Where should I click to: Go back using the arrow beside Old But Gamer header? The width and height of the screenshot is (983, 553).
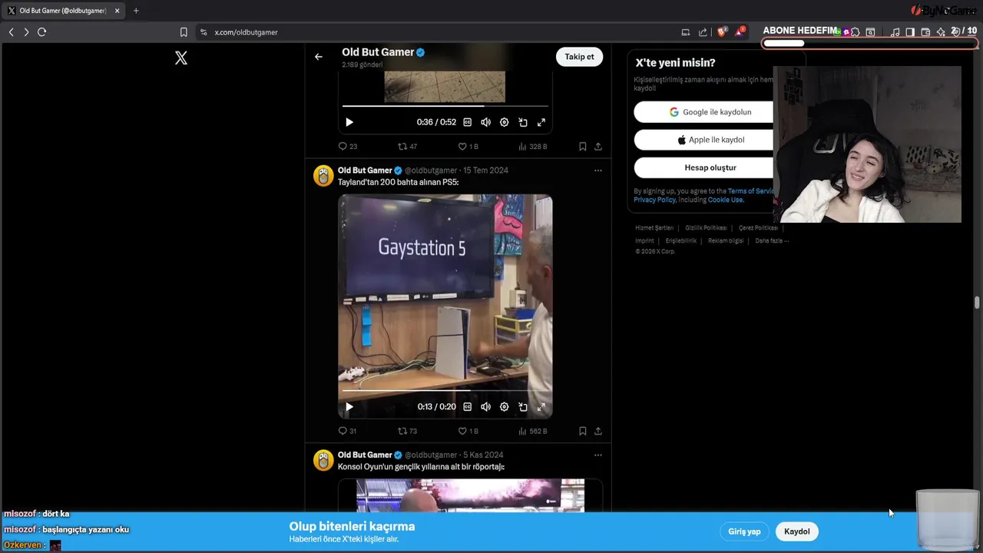pos(319,56)
